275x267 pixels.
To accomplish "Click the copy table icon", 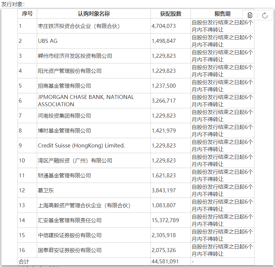I will (x=250, y=15).
